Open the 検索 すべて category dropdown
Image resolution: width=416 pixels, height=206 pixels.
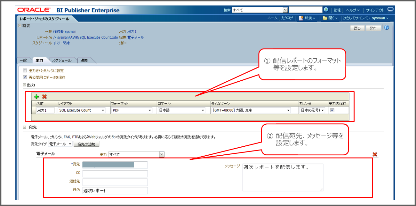260,10
